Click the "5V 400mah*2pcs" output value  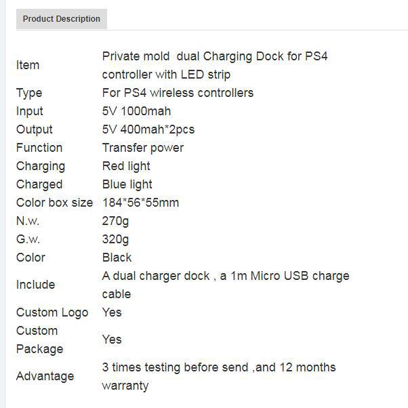point(148,129)
